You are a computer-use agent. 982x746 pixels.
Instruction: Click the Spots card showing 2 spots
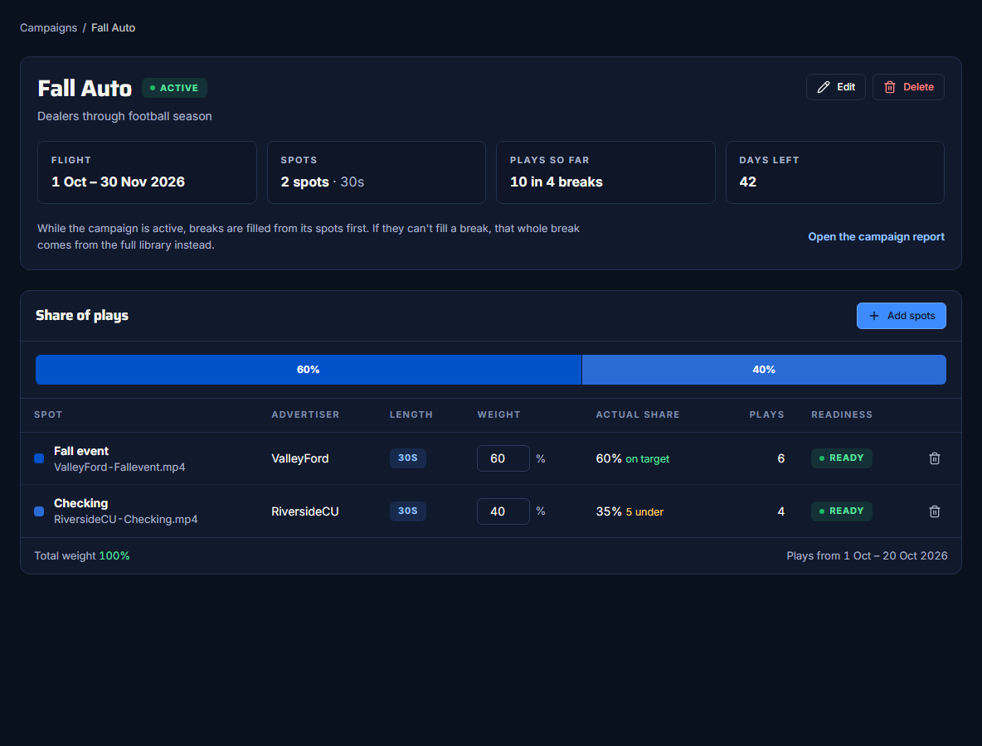coord(377,172)
